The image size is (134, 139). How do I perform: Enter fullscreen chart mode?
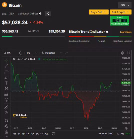point(128,53)
